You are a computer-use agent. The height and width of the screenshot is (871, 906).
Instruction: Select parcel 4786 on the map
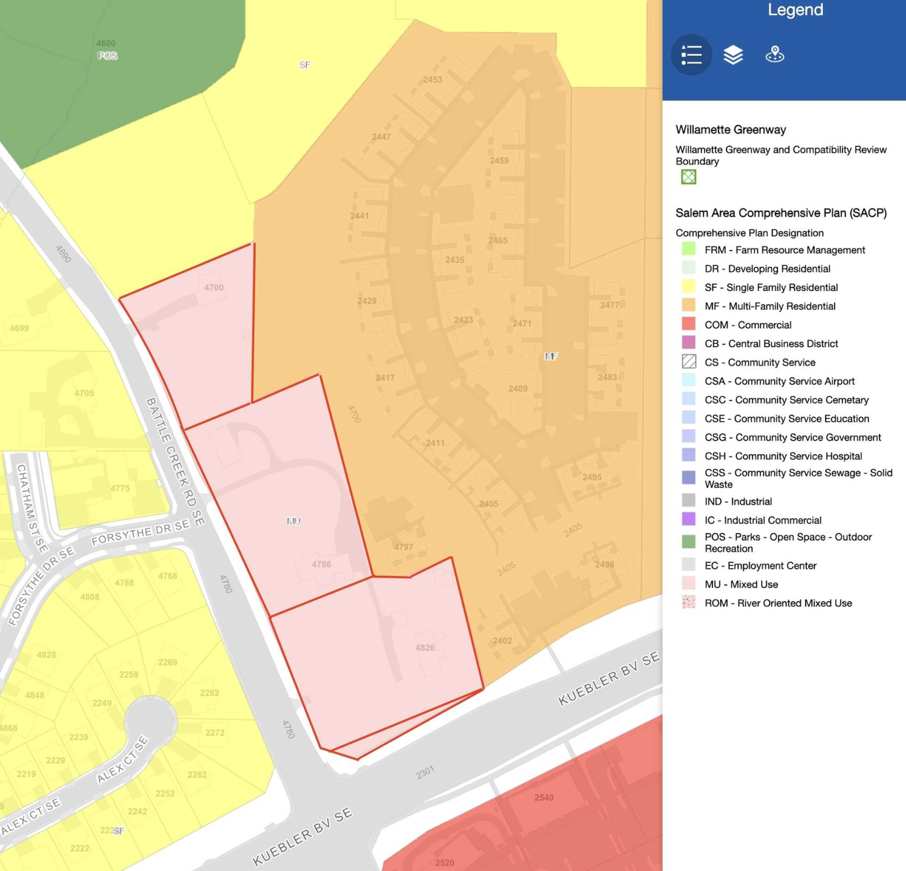pos(321,564)
